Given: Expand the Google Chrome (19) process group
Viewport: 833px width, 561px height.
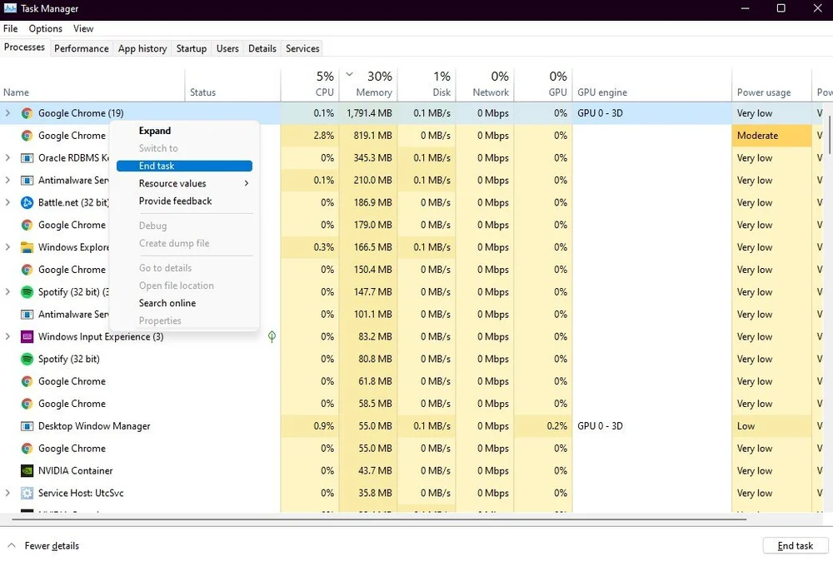Looking at the screenshot, I should click(x=7, y=113).
